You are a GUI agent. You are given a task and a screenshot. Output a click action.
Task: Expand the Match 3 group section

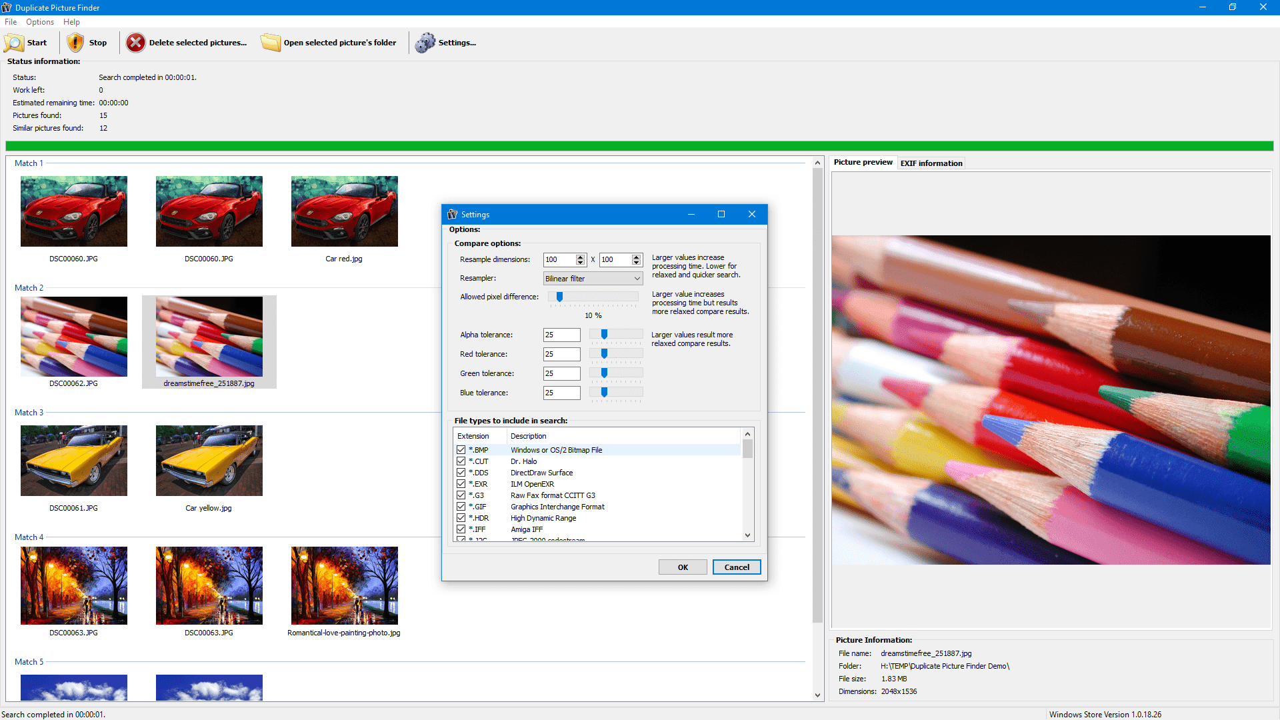pos(29,411)
